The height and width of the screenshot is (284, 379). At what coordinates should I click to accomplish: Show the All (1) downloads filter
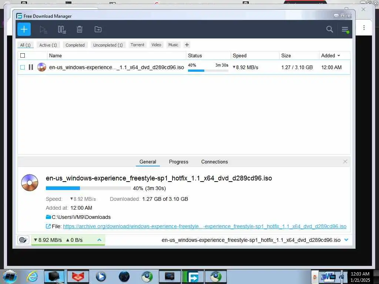26,45
